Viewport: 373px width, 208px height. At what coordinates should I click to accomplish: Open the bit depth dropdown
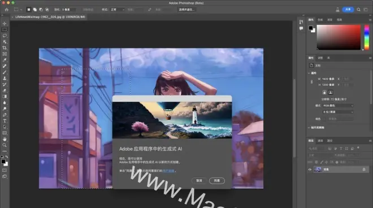(338, 112)
